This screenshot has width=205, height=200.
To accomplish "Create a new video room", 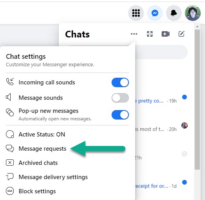I will (x=166, y=34).
